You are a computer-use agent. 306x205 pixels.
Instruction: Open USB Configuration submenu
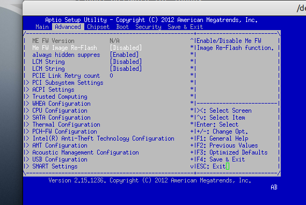tap(60, 159)
